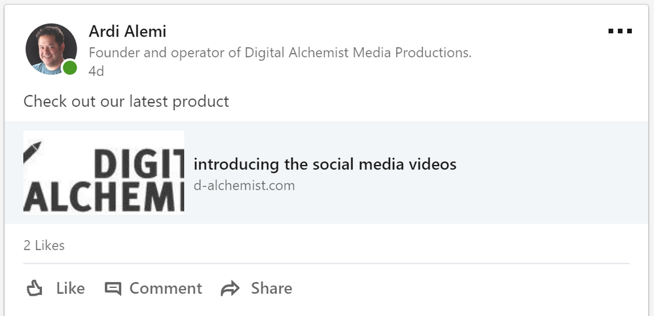View the 2 Likes count
The width and height of the screenshot is (654, 316).
(x=44, y=245)
